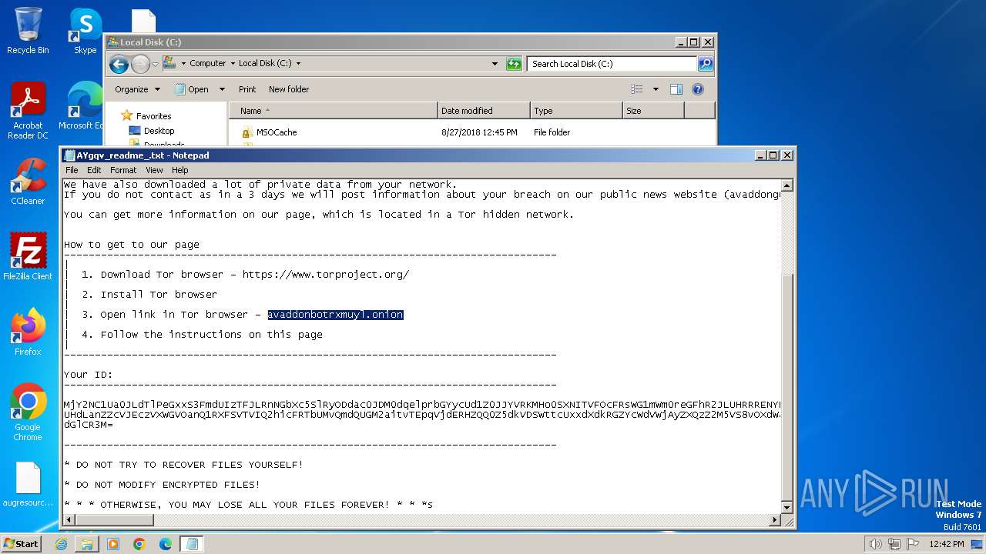
Task: Launch Acrobat Reader DC from desktop
Action: [x=28, y=111]
